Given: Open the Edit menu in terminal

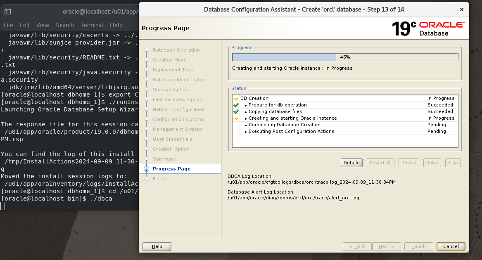Looking at the screenshot, I should pyautogui.click(x=25, y=25).
